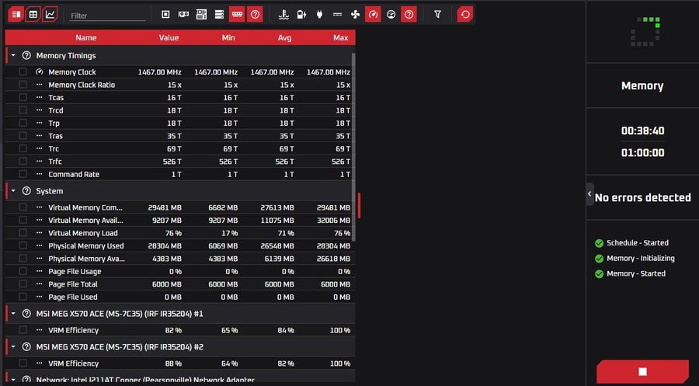Toggle the voltage battery readings filter

[x=301, y=15]
